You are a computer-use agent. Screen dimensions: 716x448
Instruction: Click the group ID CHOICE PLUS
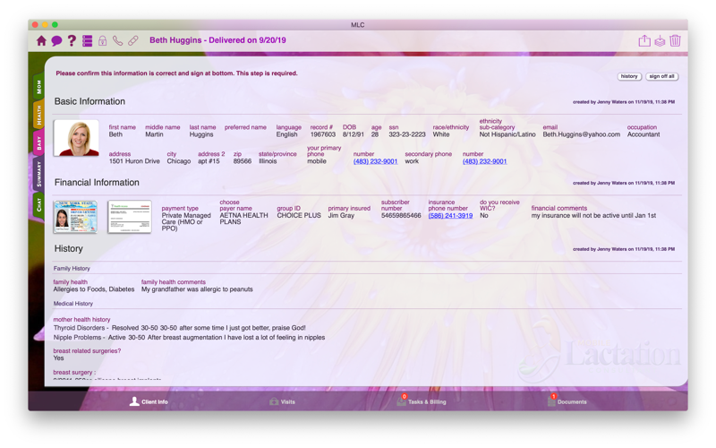pos(299,215)
